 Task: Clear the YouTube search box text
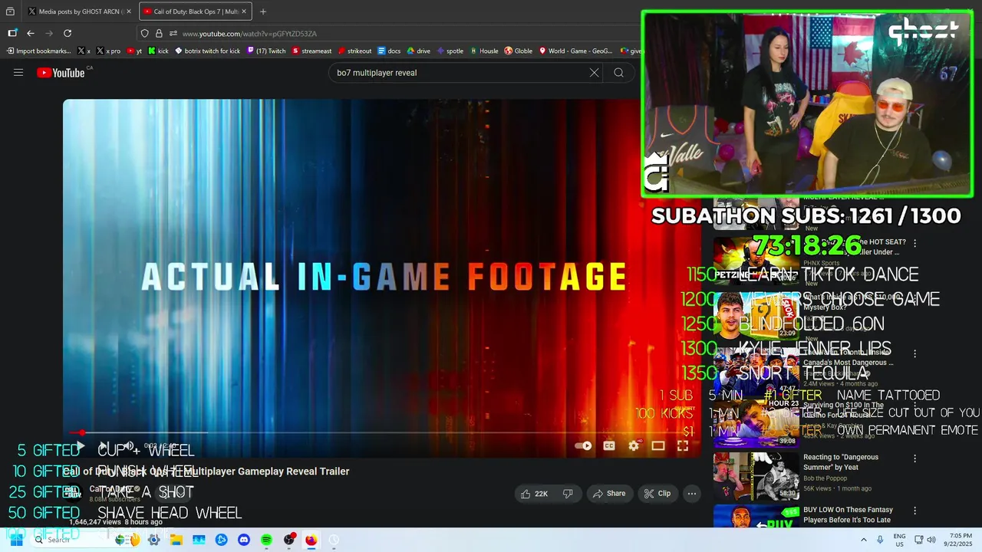click(x=594, y=73)
